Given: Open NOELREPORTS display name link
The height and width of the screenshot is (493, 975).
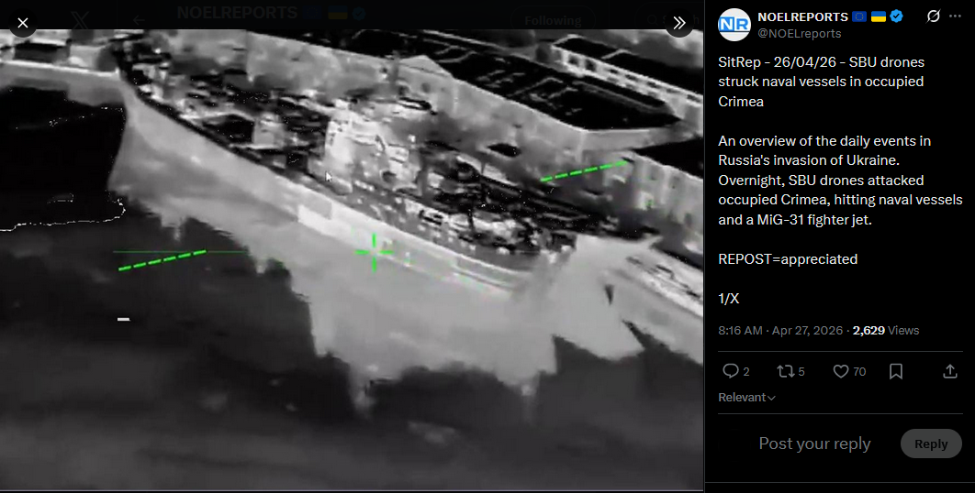Looking at the screenshot, I should click(802, 16).
